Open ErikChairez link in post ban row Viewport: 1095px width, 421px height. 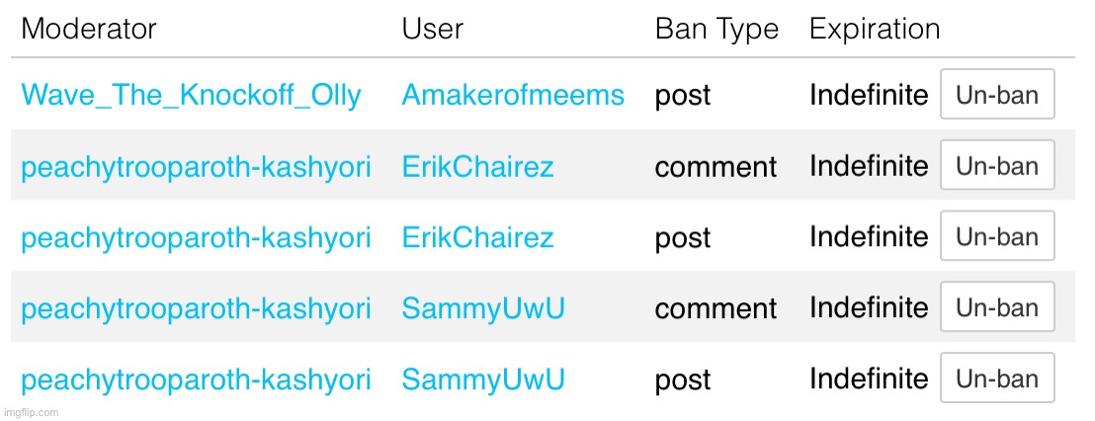tap(477, 237)
